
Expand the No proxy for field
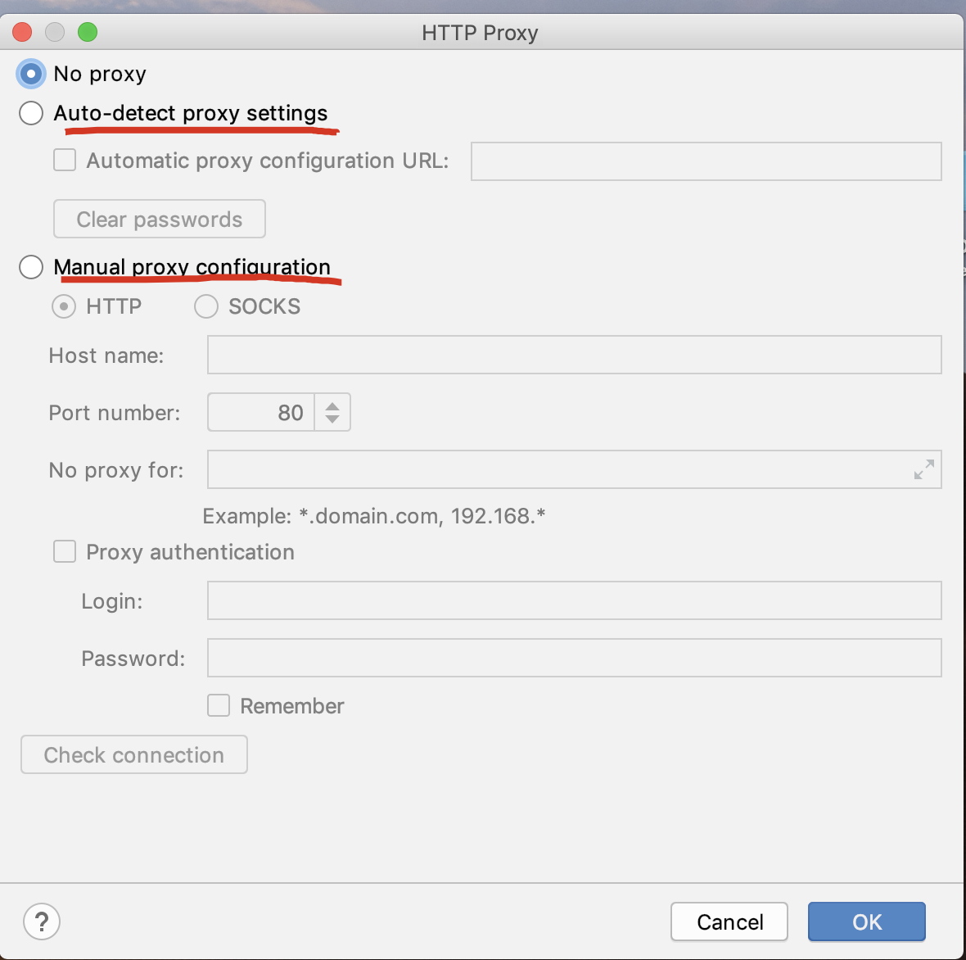point(924,469)
